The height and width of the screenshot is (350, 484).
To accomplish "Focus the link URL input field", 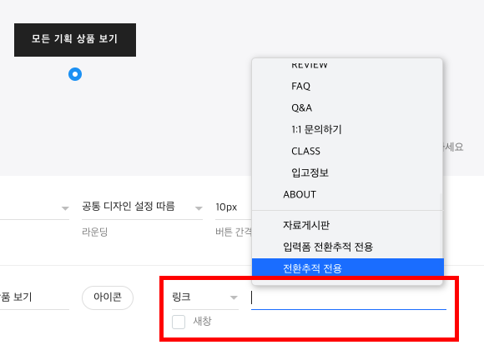I will [349, 297].
